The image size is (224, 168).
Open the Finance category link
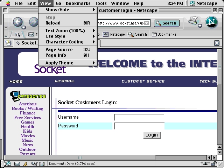pyautogui.click(x=28, y=113)
